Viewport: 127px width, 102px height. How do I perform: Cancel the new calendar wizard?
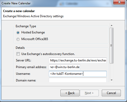111,93
